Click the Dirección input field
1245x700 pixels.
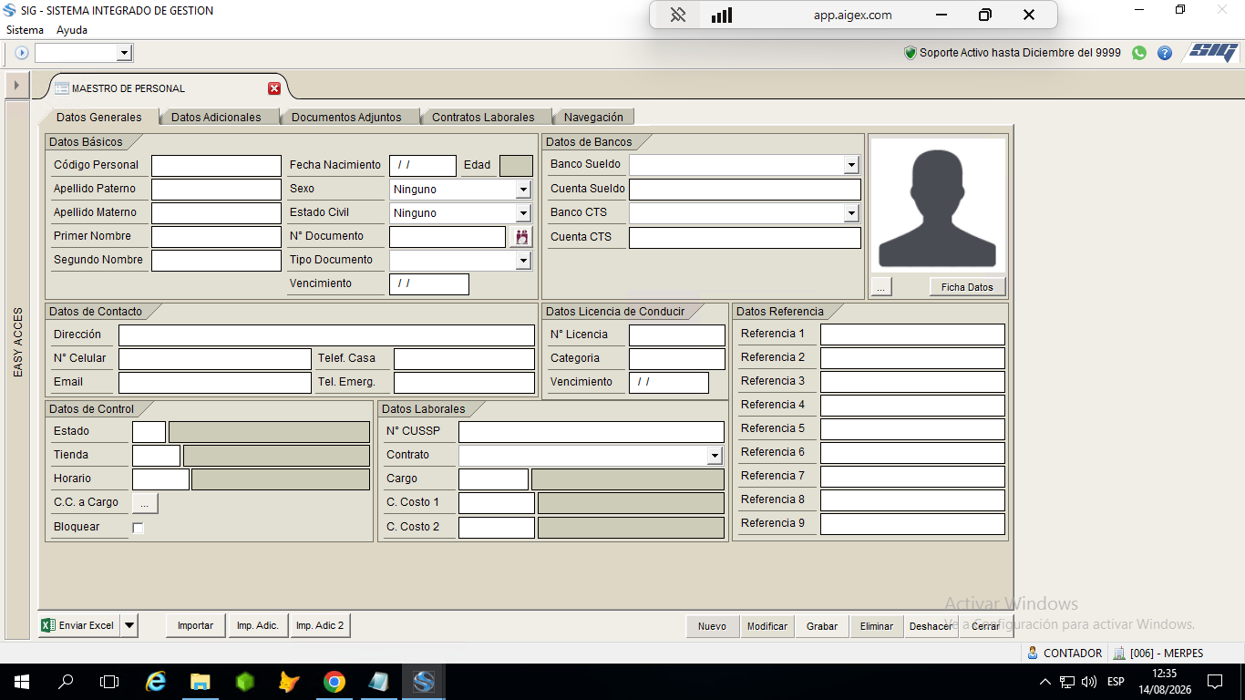click(326, 335)
